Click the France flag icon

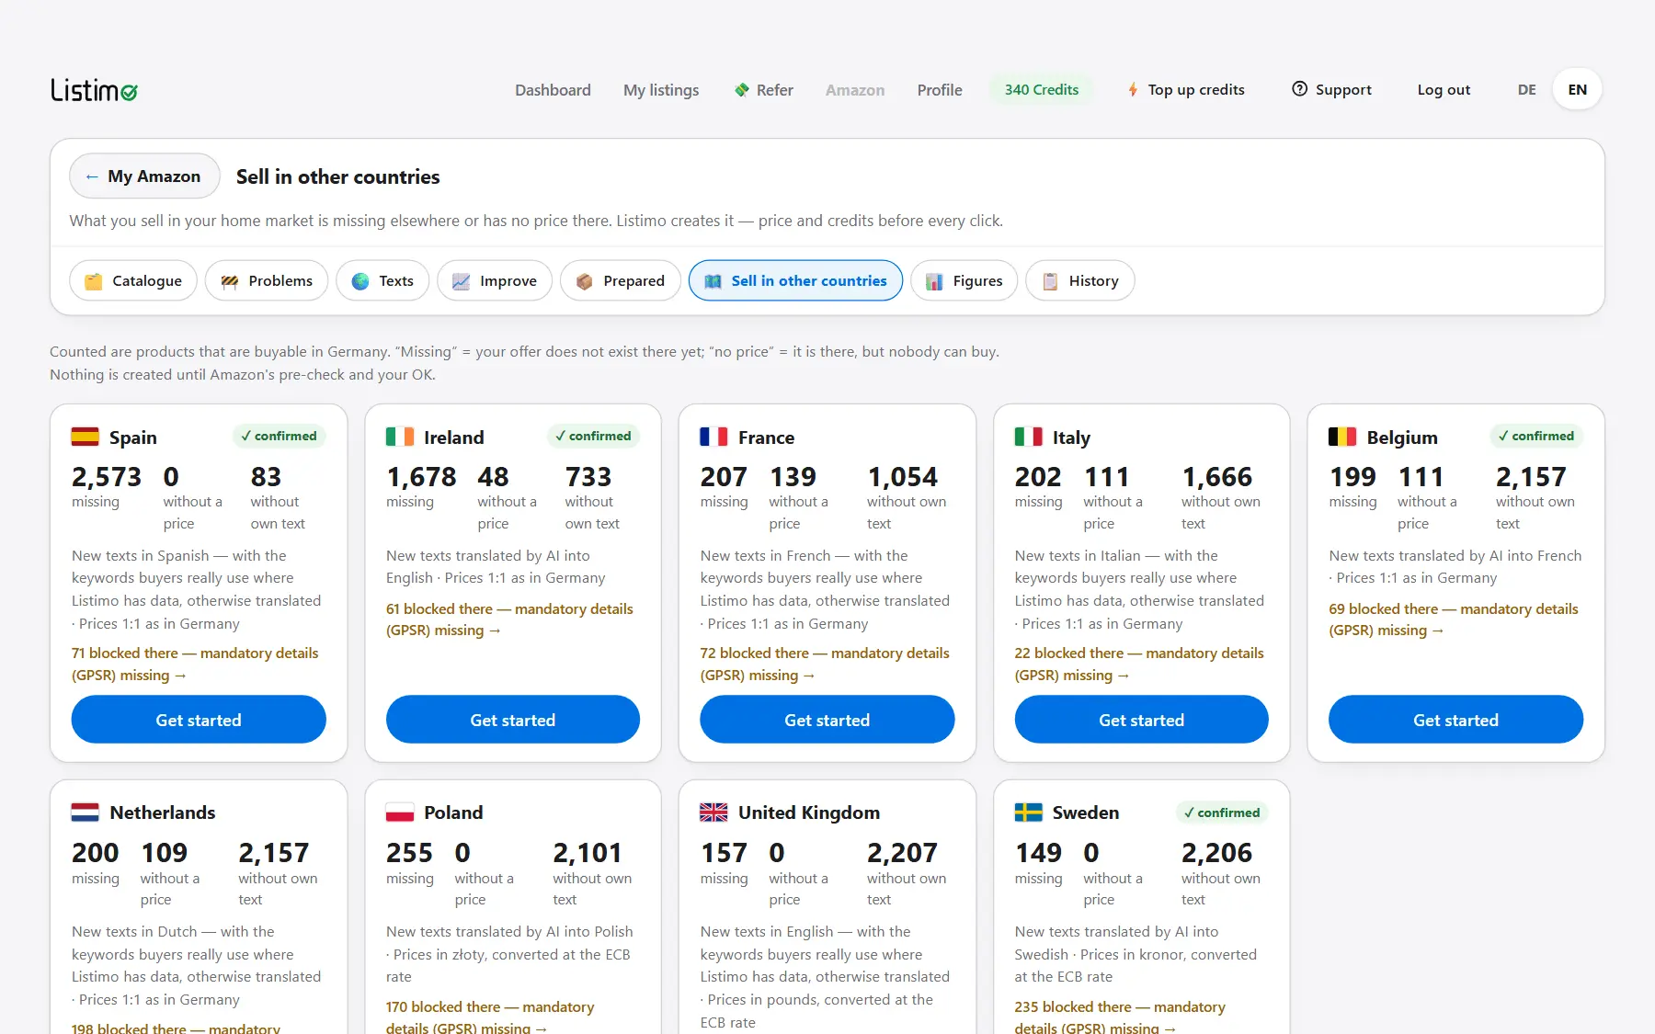click(x=713, y=437)
